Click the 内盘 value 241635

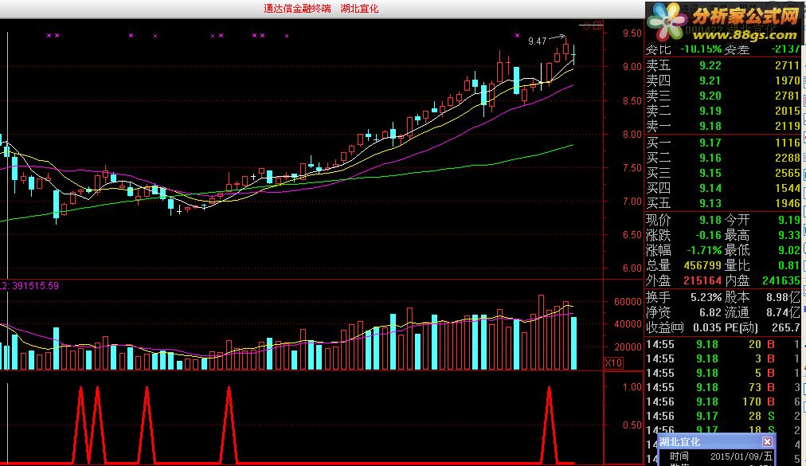pos(781,281)
